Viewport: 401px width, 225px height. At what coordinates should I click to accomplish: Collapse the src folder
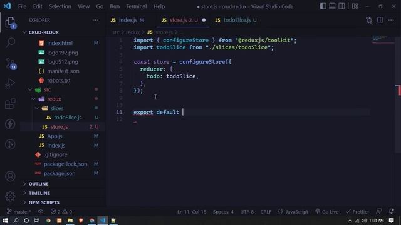pos(30,89)
